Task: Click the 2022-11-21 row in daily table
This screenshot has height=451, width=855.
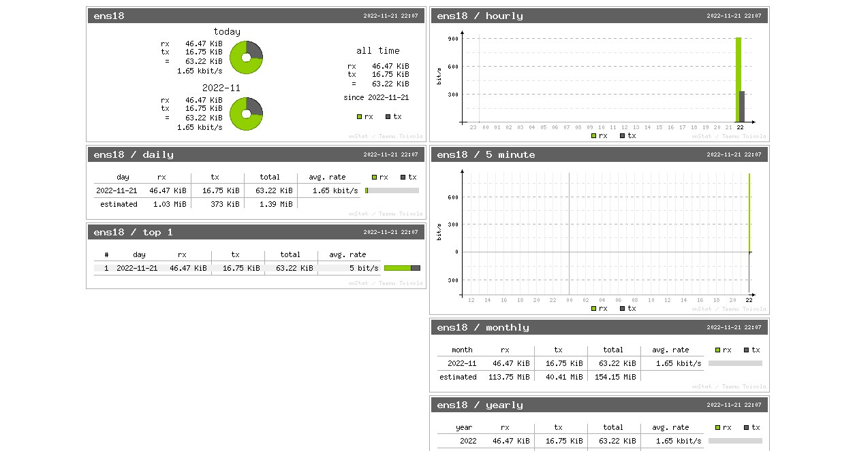Action: pos(256,190)
